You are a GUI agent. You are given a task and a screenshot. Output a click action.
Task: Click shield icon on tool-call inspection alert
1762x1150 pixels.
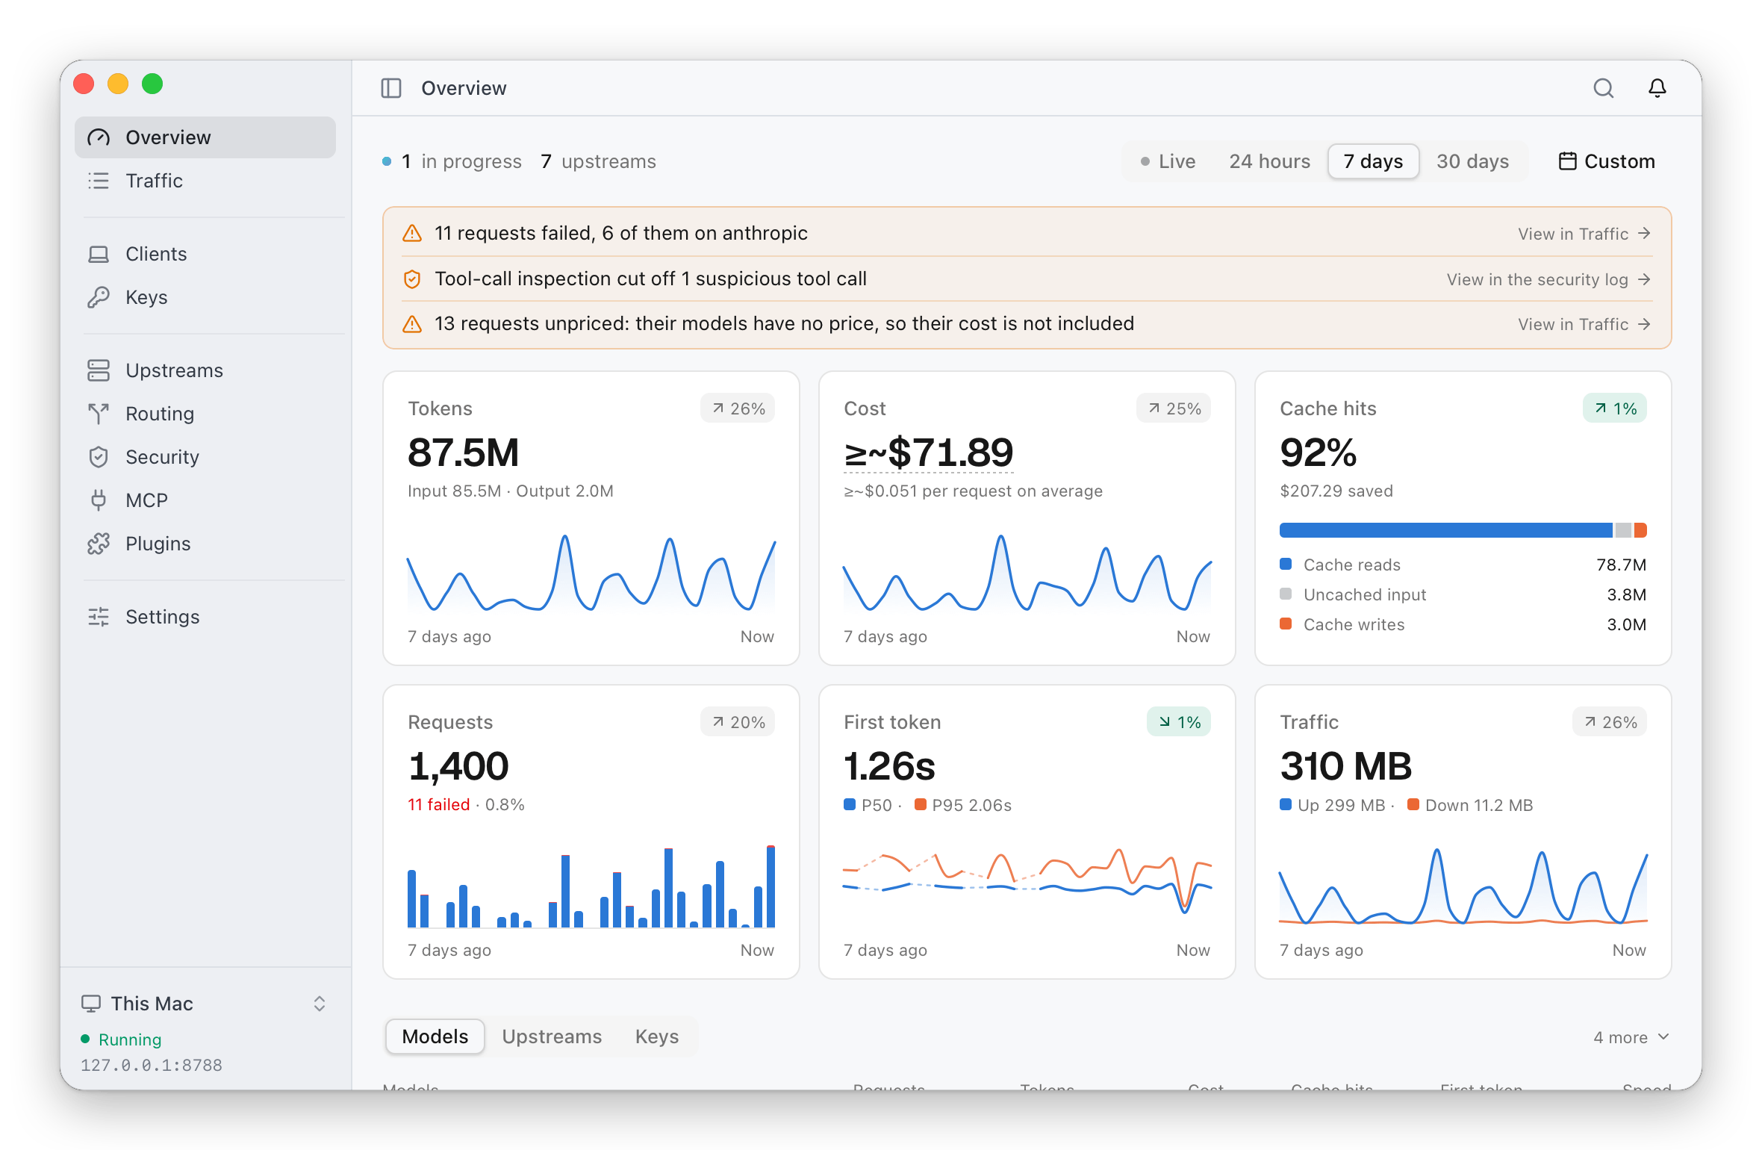[412, 279]
